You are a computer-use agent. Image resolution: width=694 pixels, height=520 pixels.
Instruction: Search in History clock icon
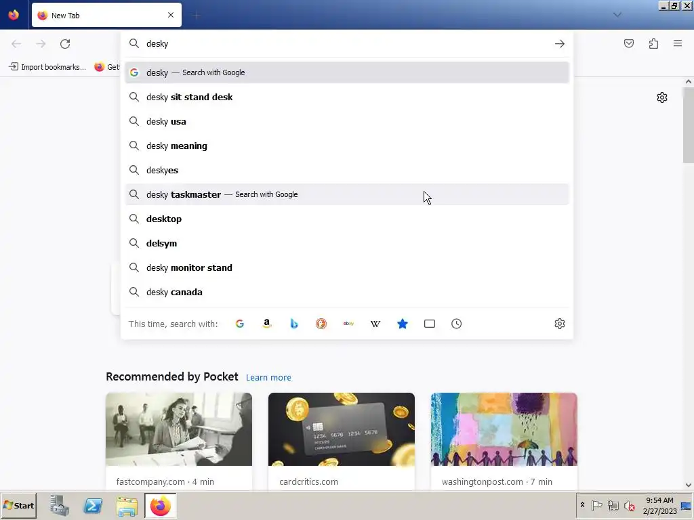[456, 324]
